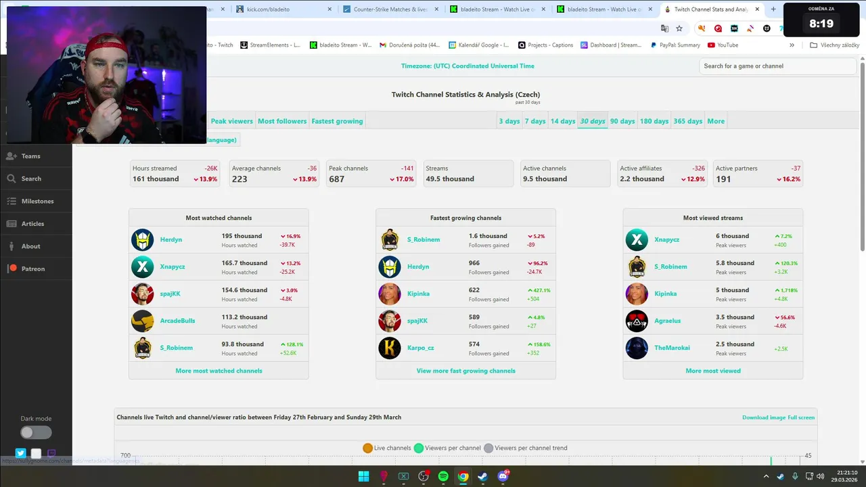Open the Search sidebar icon
866x487 pixels.
[x=12, y=179]
